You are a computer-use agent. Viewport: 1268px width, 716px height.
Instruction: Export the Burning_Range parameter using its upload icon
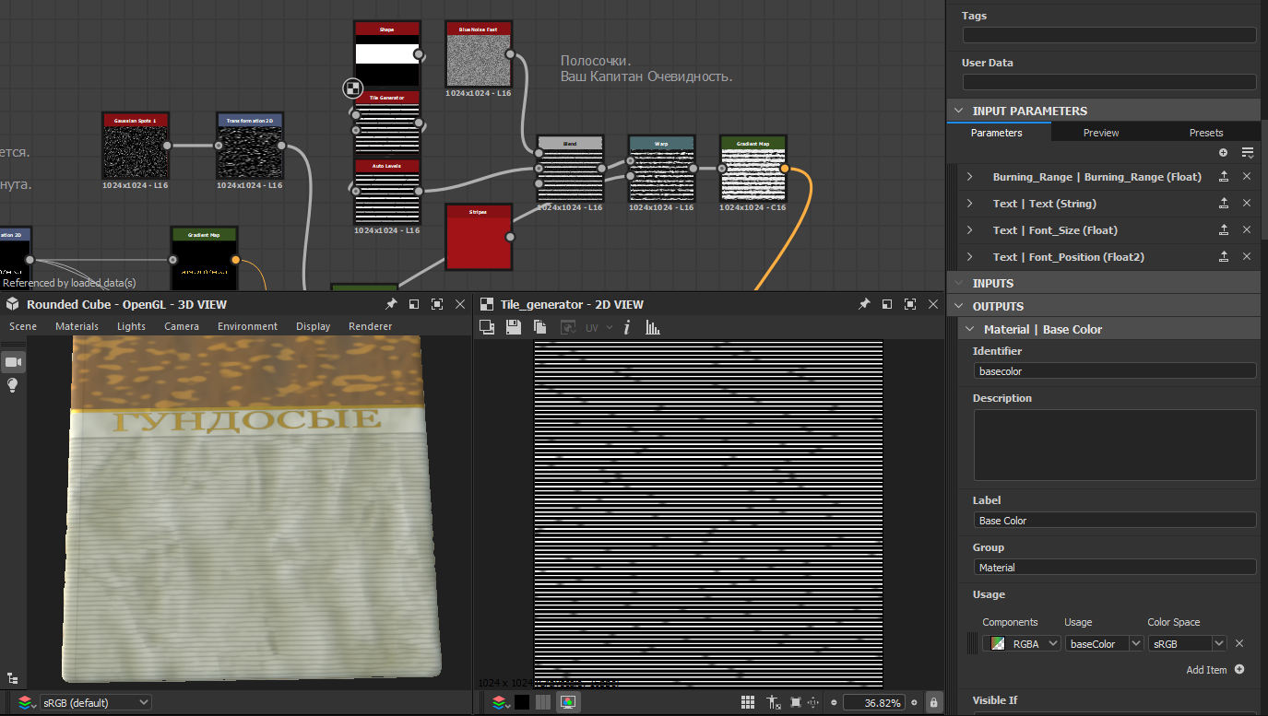[1224, 177]
